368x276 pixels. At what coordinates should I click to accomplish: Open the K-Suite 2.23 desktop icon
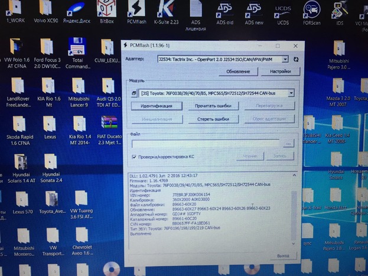(x=167, y=12)
